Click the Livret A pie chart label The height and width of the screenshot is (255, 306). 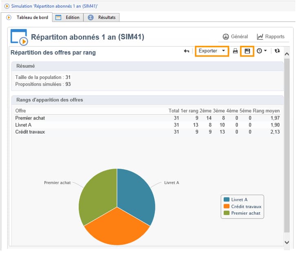click(x=171, y=183)
